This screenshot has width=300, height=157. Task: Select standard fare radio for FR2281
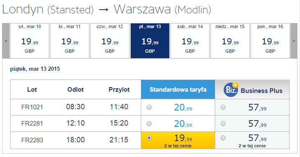pyautogui.click(x=149, y=124)
